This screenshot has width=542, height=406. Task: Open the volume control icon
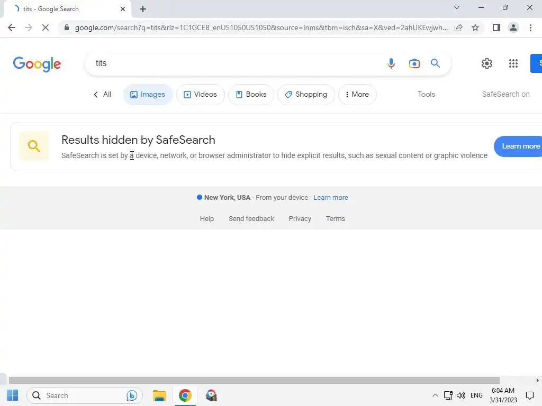pos(461,395)
